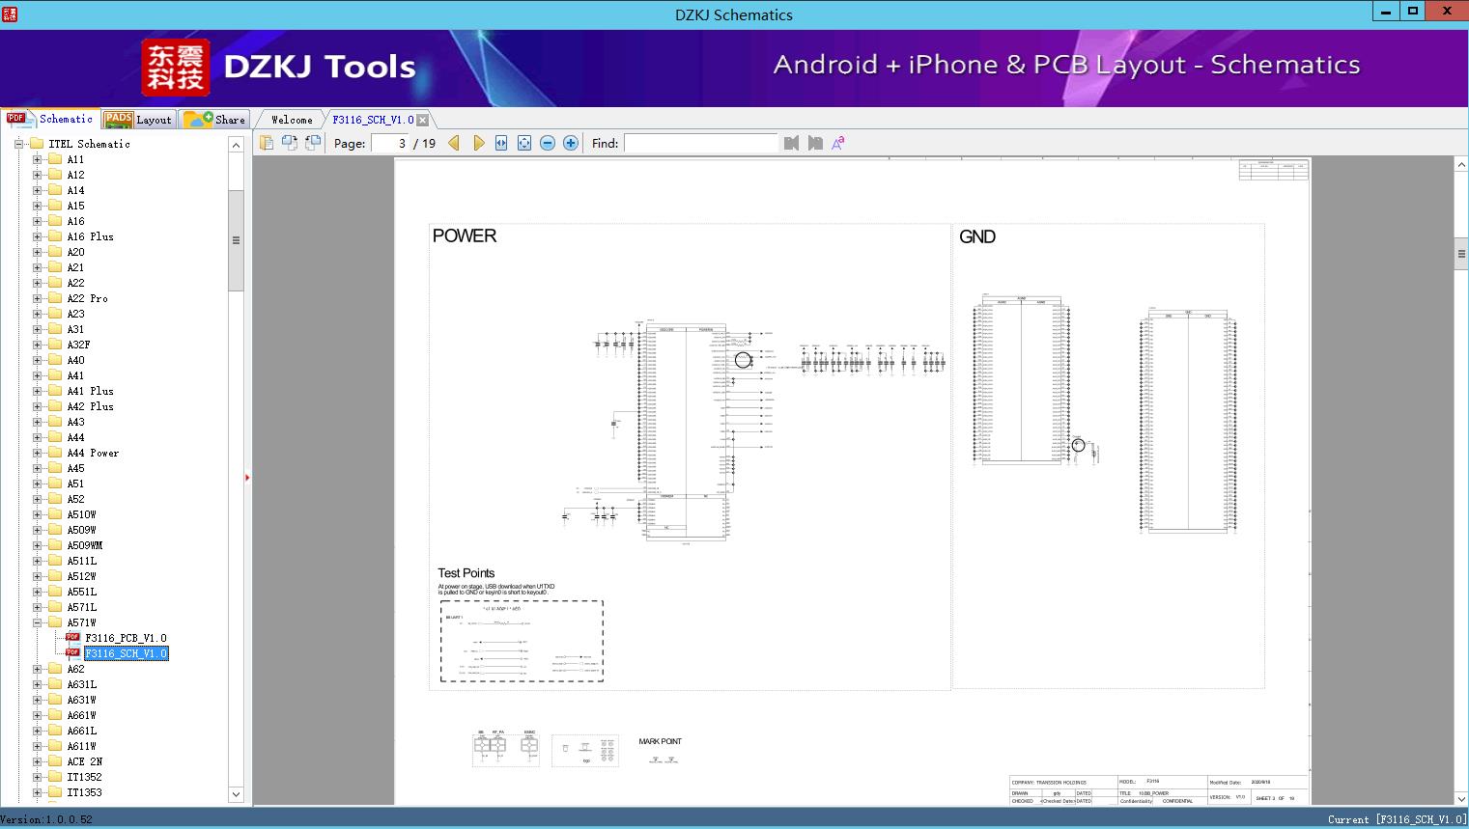
Task: Zoom out with the minus icon
Action: pos(548,143)
